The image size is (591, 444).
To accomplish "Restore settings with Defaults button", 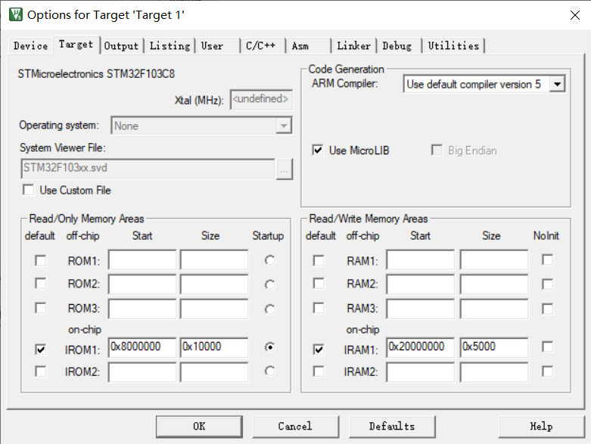I will tap(392, 427).
